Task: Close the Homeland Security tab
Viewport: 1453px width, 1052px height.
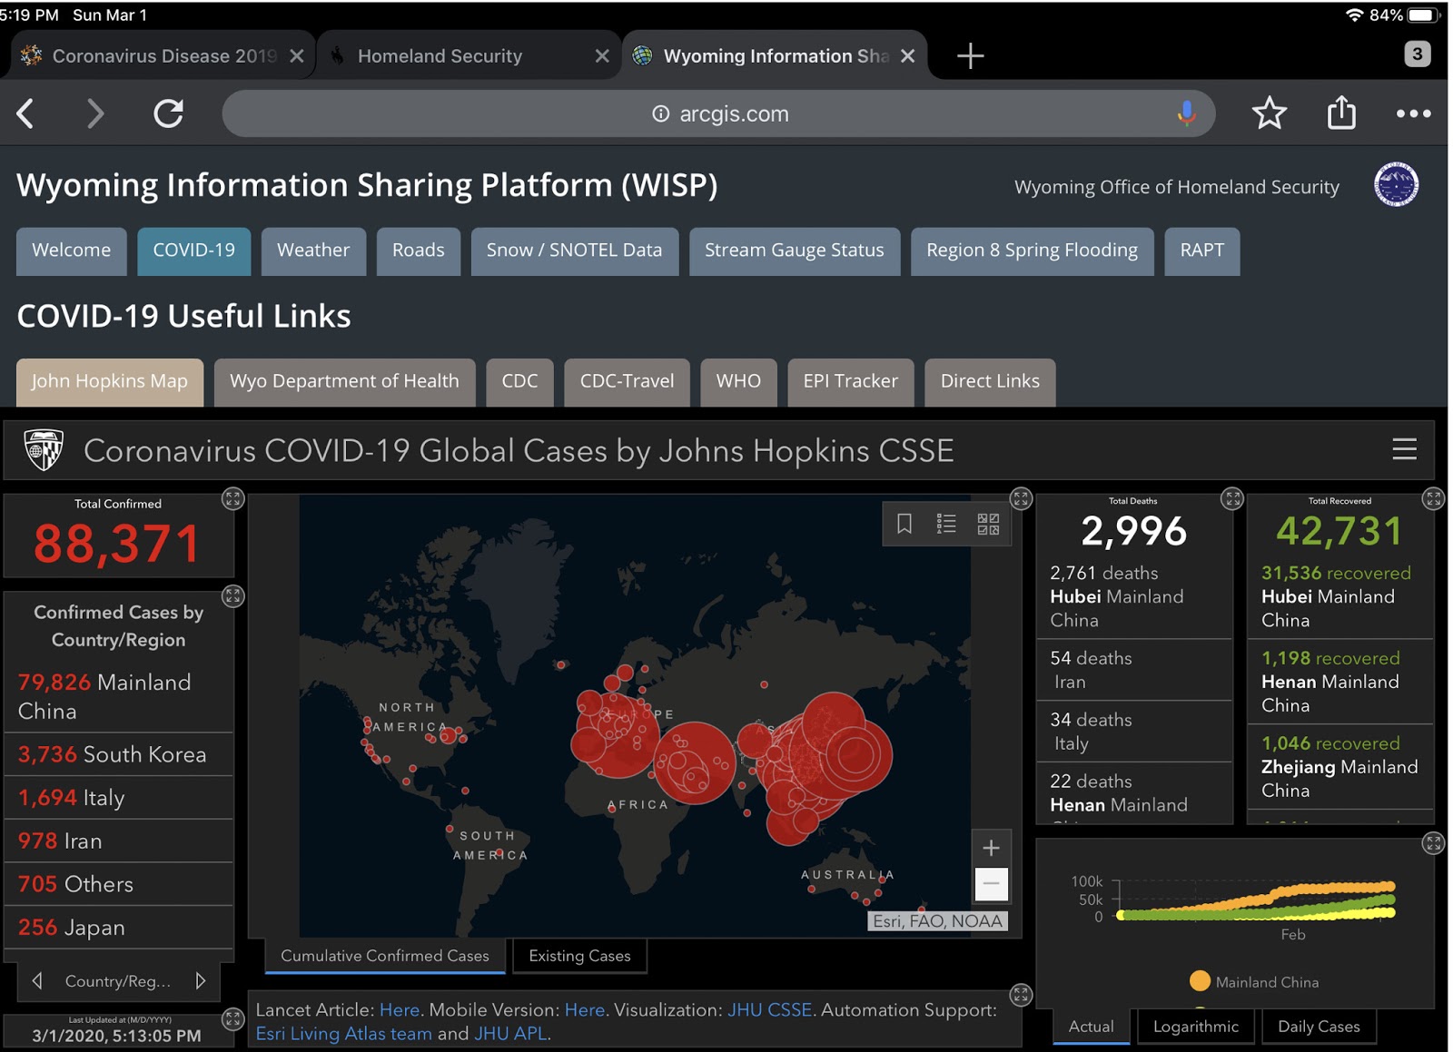Action: (x=601, y=56)
